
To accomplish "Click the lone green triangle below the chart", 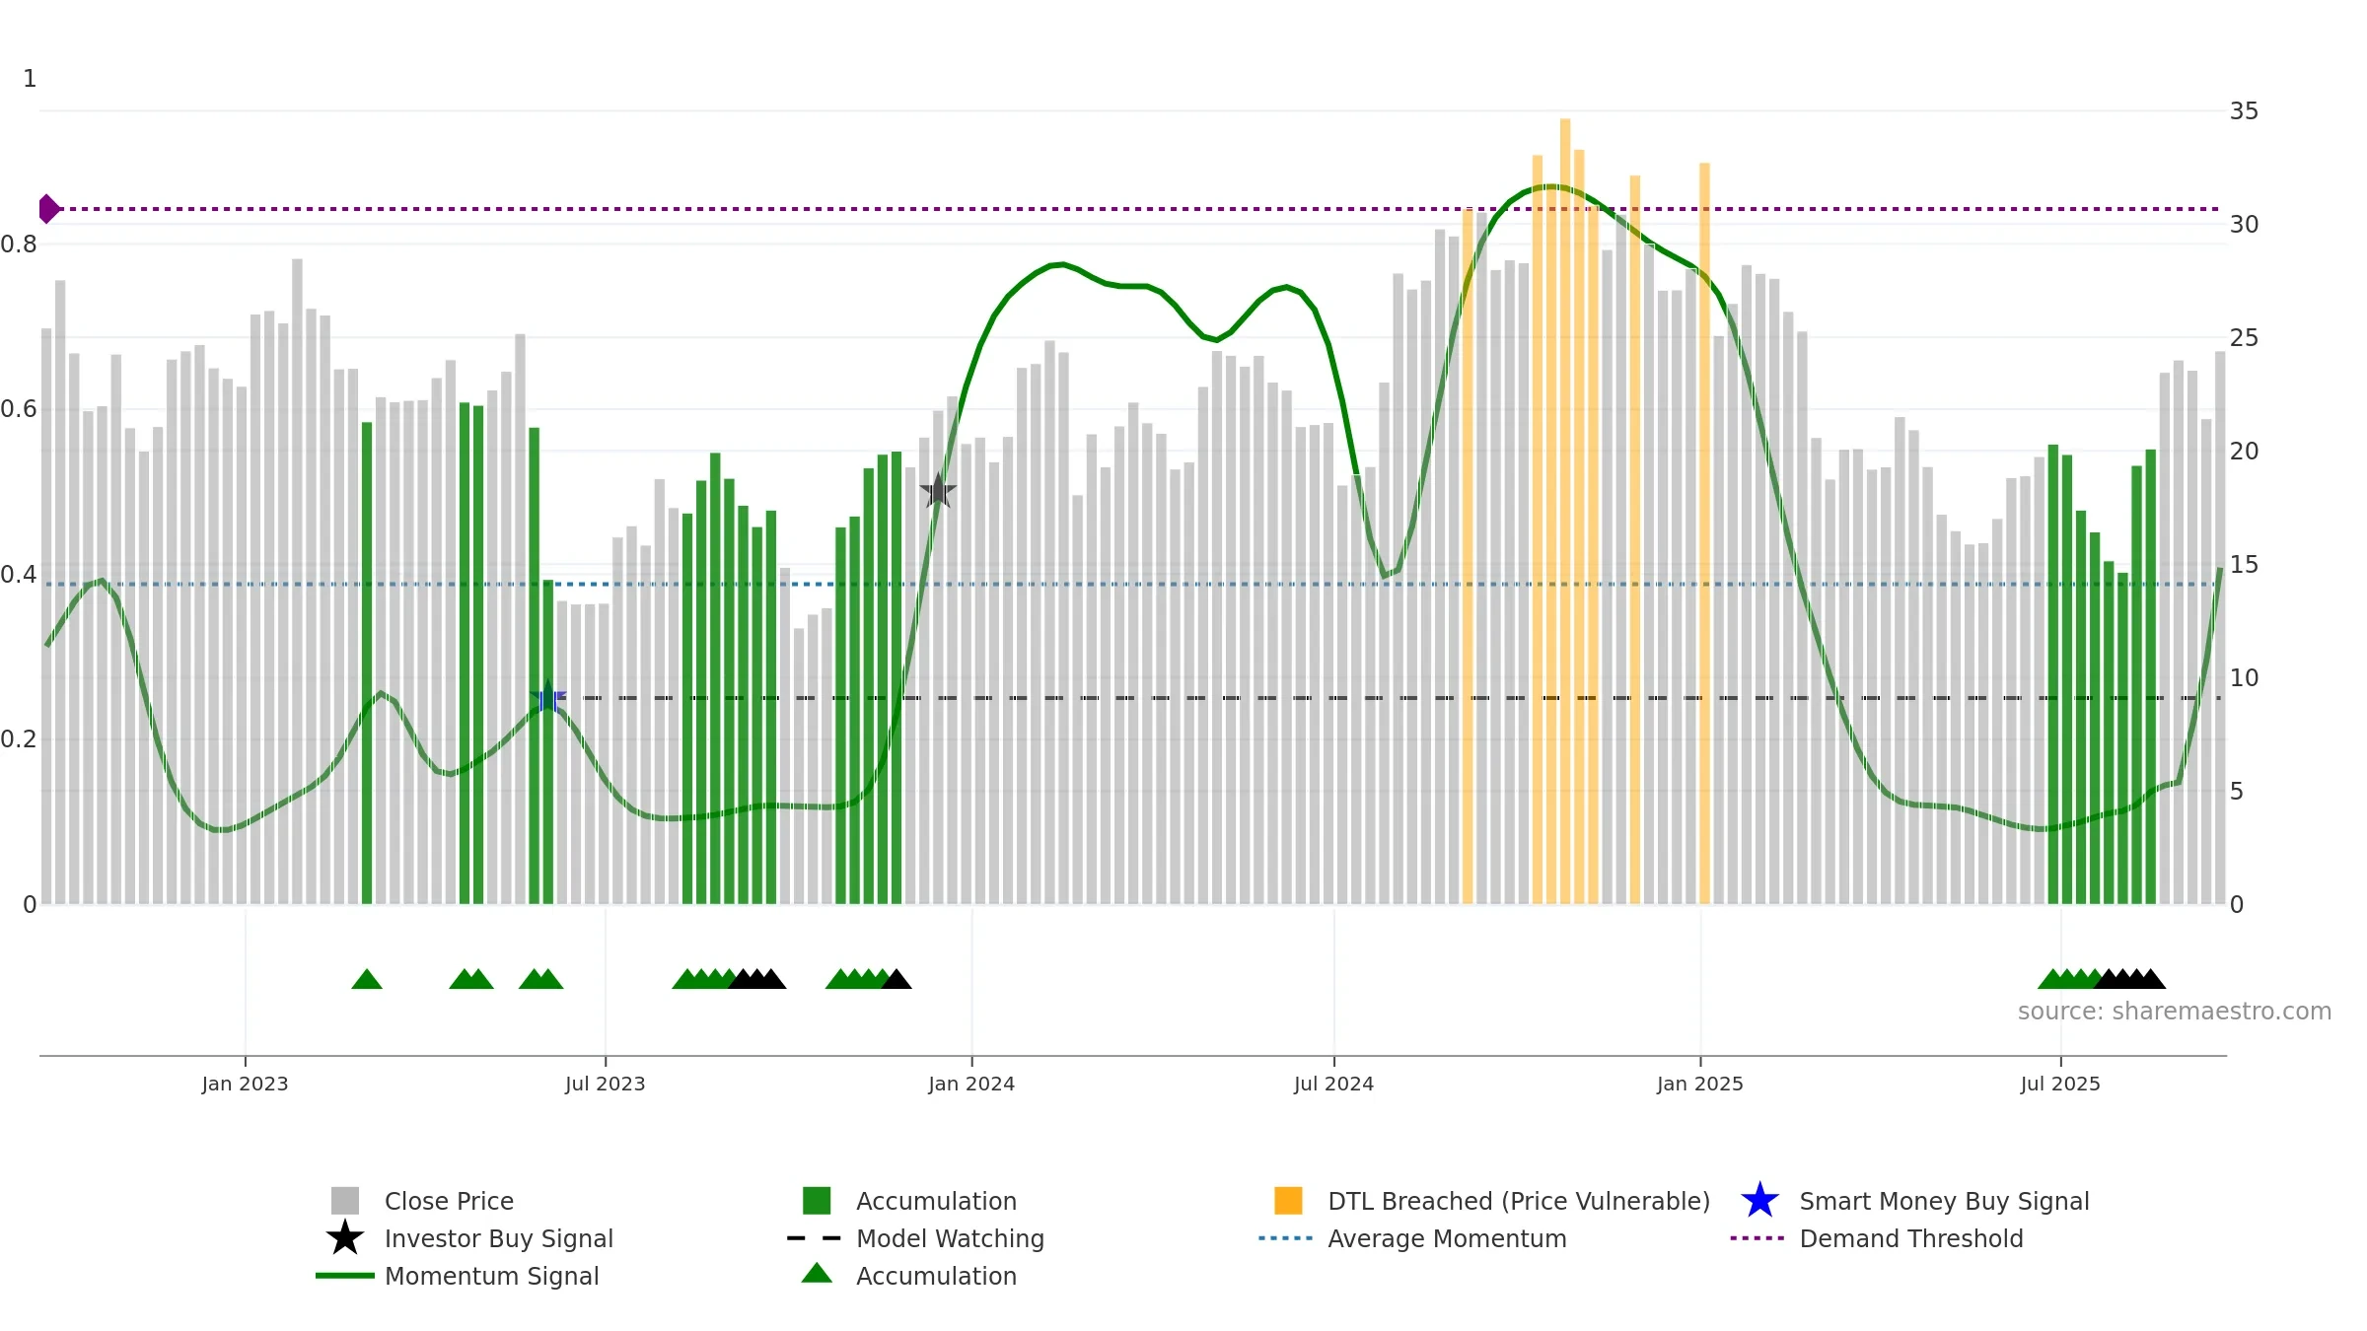I will click(x=367, y=979).
